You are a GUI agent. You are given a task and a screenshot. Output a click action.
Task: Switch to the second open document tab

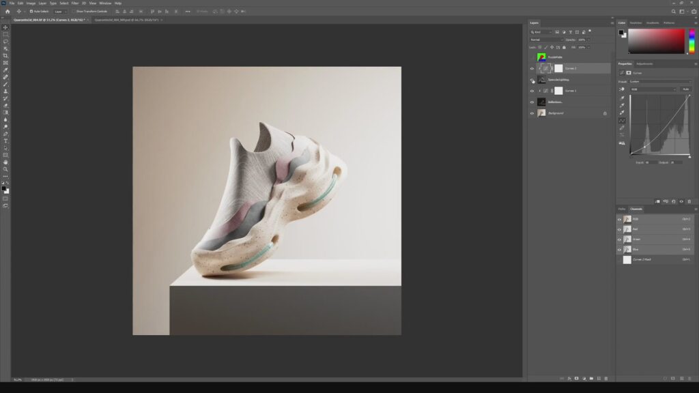[x=126, y=20]
